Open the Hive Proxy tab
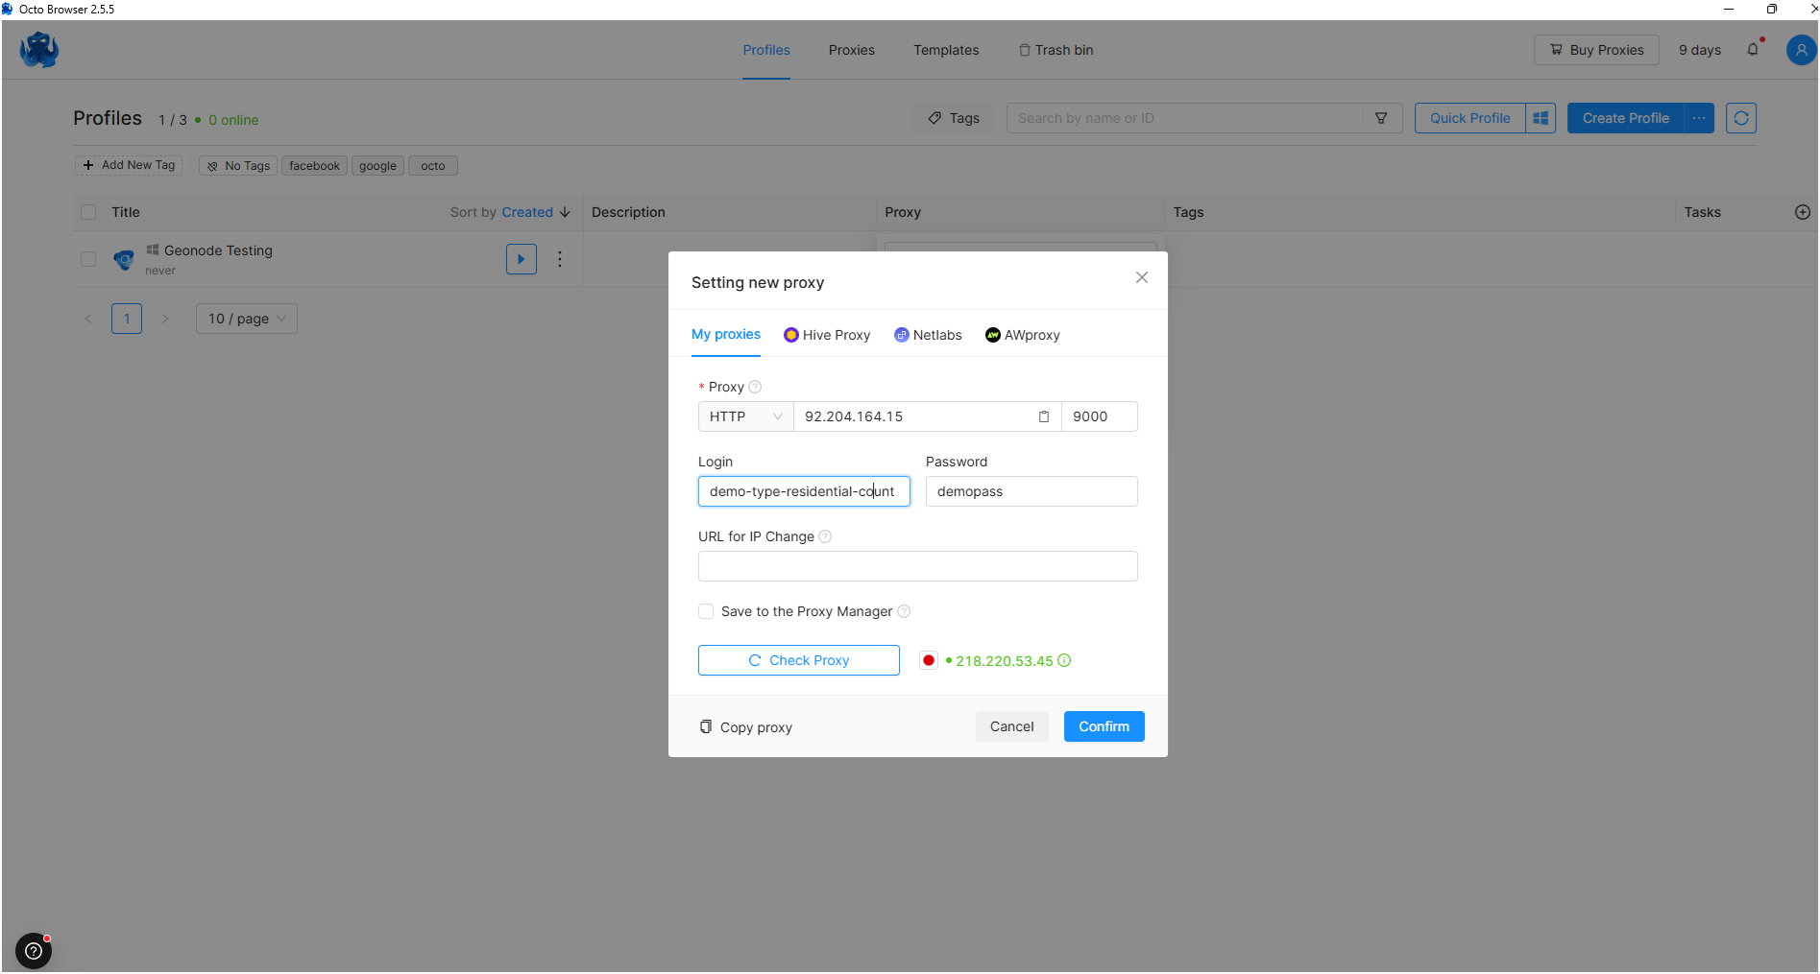 click(827, 335)
